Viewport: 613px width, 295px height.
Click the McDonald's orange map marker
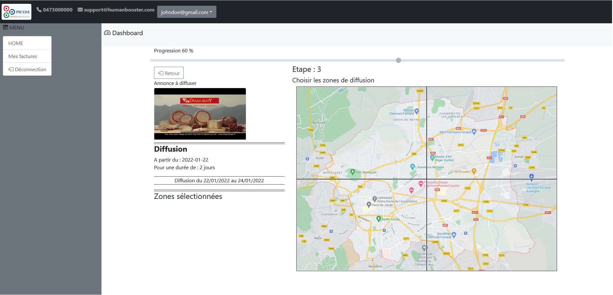coord(474,171)
